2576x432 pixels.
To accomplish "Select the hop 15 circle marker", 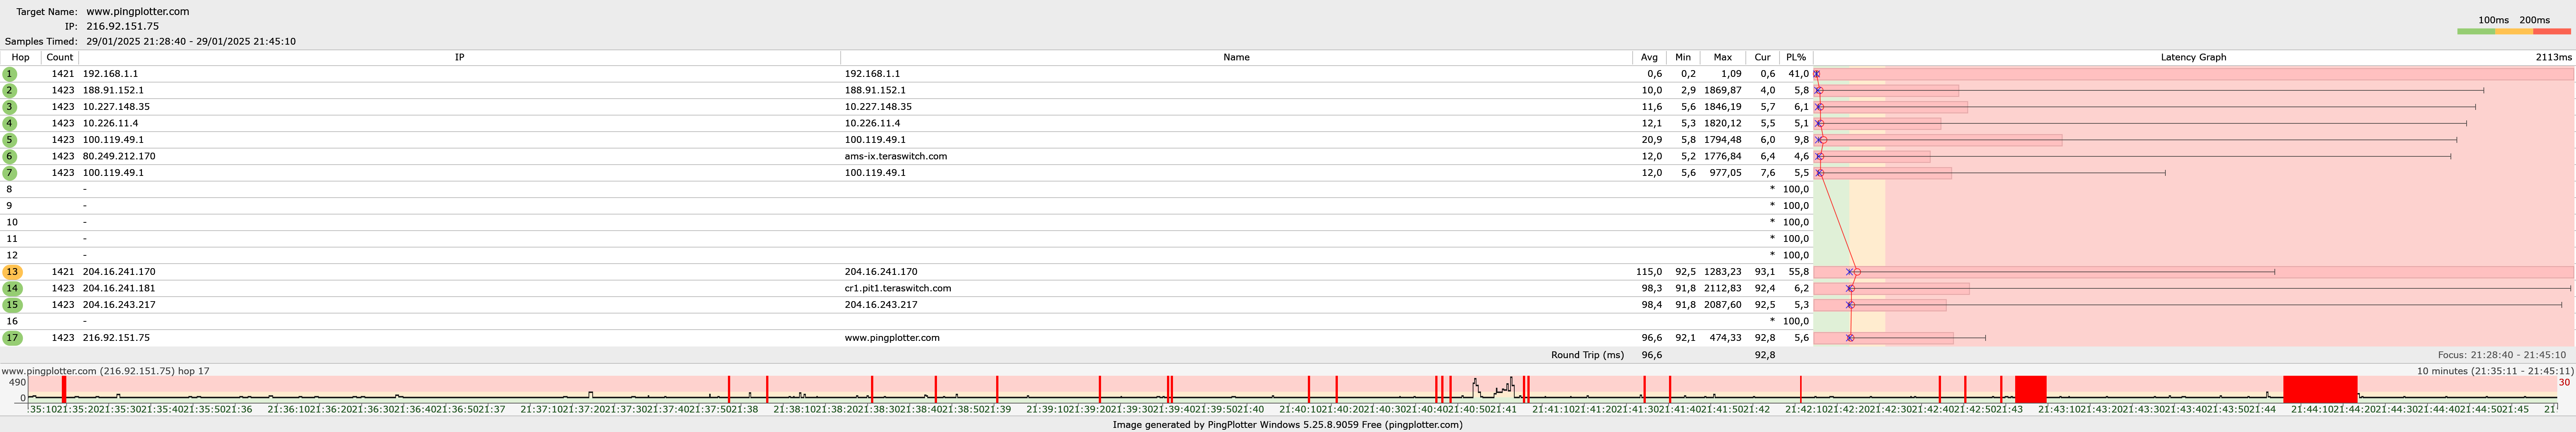I will coord(12,305).
